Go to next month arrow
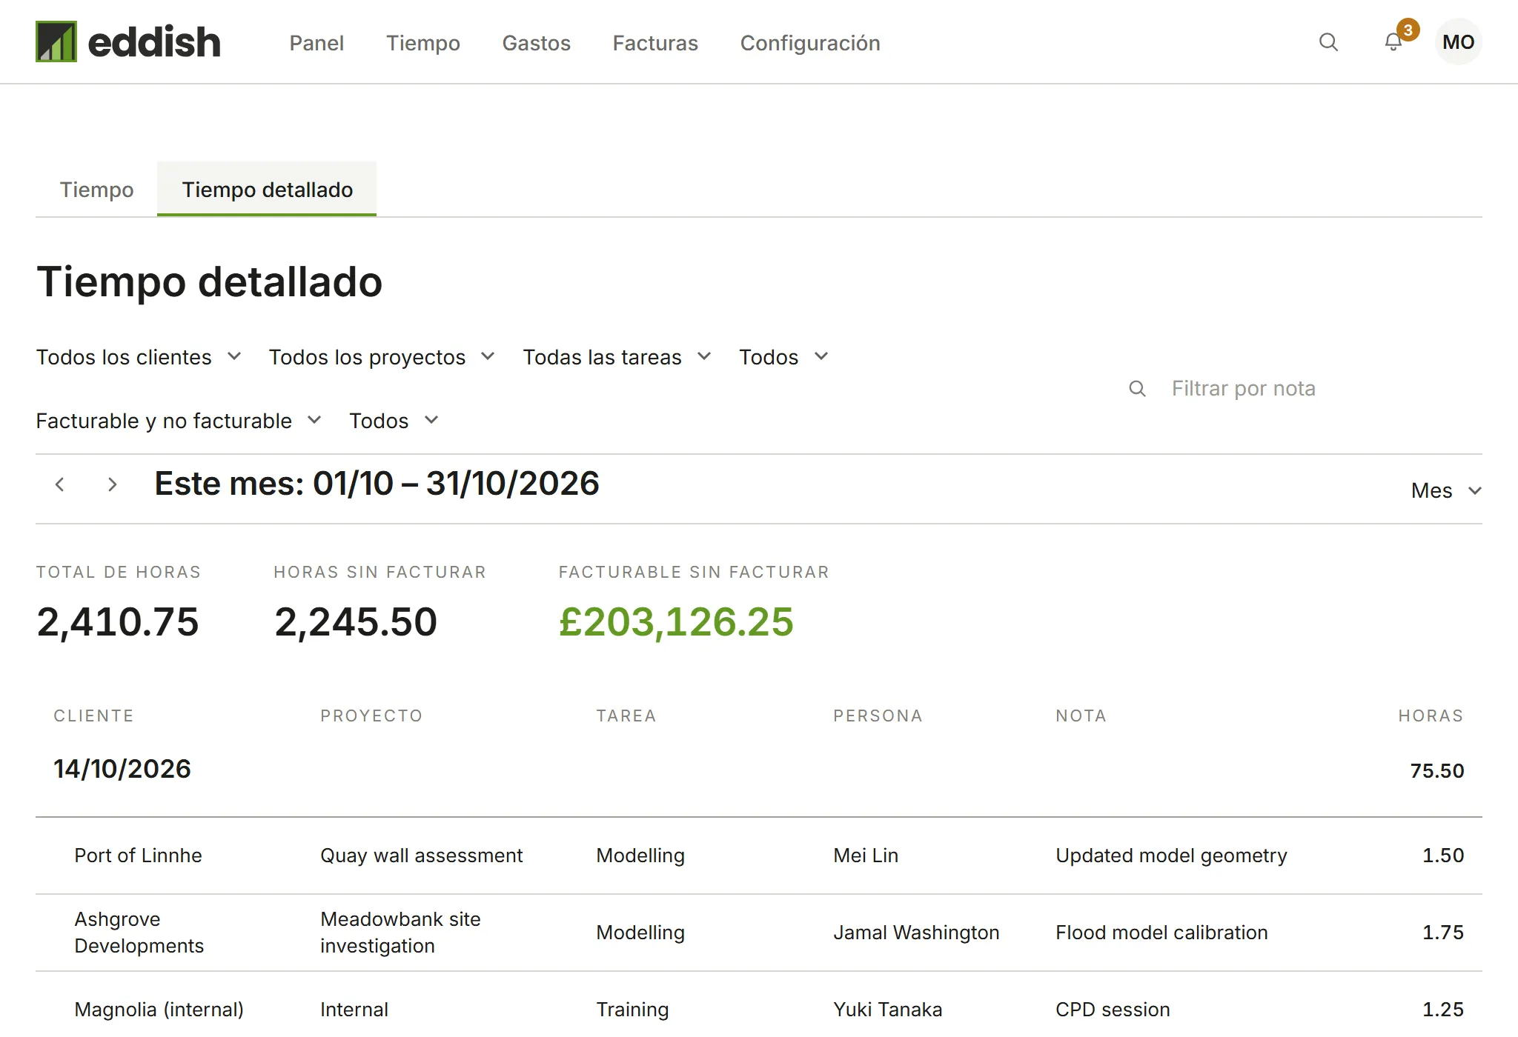This screenshot has height=1037, width=1518. pos(112,485)
